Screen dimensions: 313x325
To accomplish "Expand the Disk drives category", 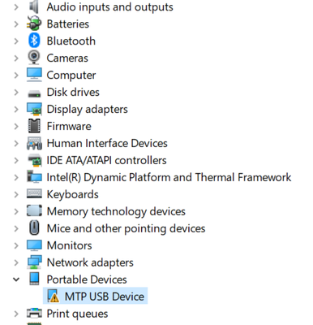I will click(16, 92).
